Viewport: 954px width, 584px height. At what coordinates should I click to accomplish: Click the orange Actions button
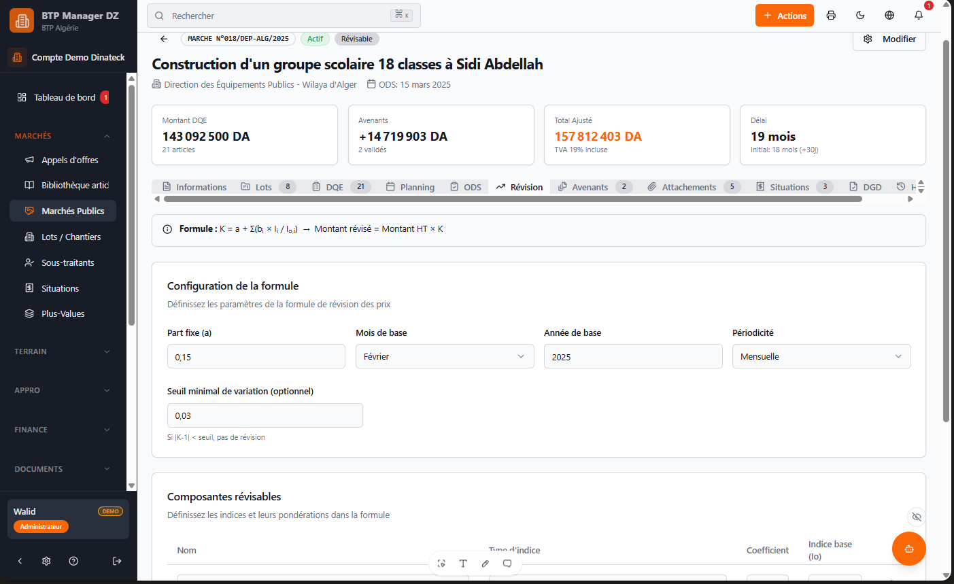pos(785,16)
